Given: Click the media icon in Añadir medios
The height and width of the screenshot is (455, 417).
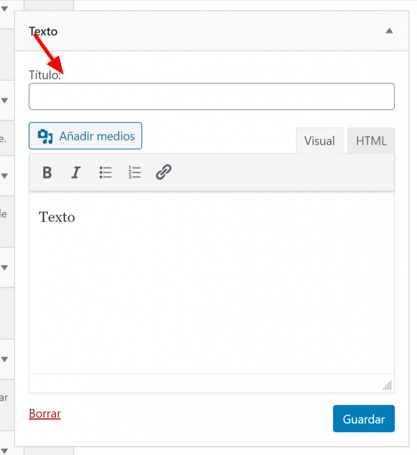Looking at the screenshot, I should pyautogui.click(x=45, y=136).
